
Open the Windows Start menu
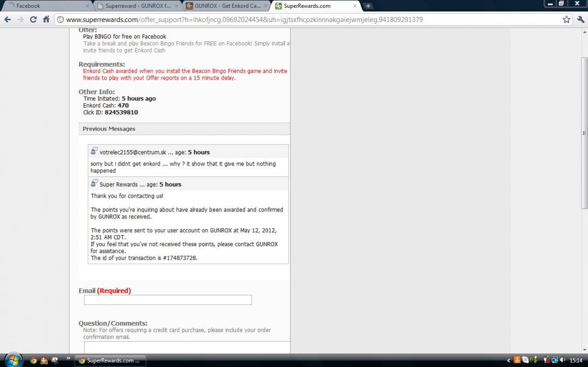13,360
